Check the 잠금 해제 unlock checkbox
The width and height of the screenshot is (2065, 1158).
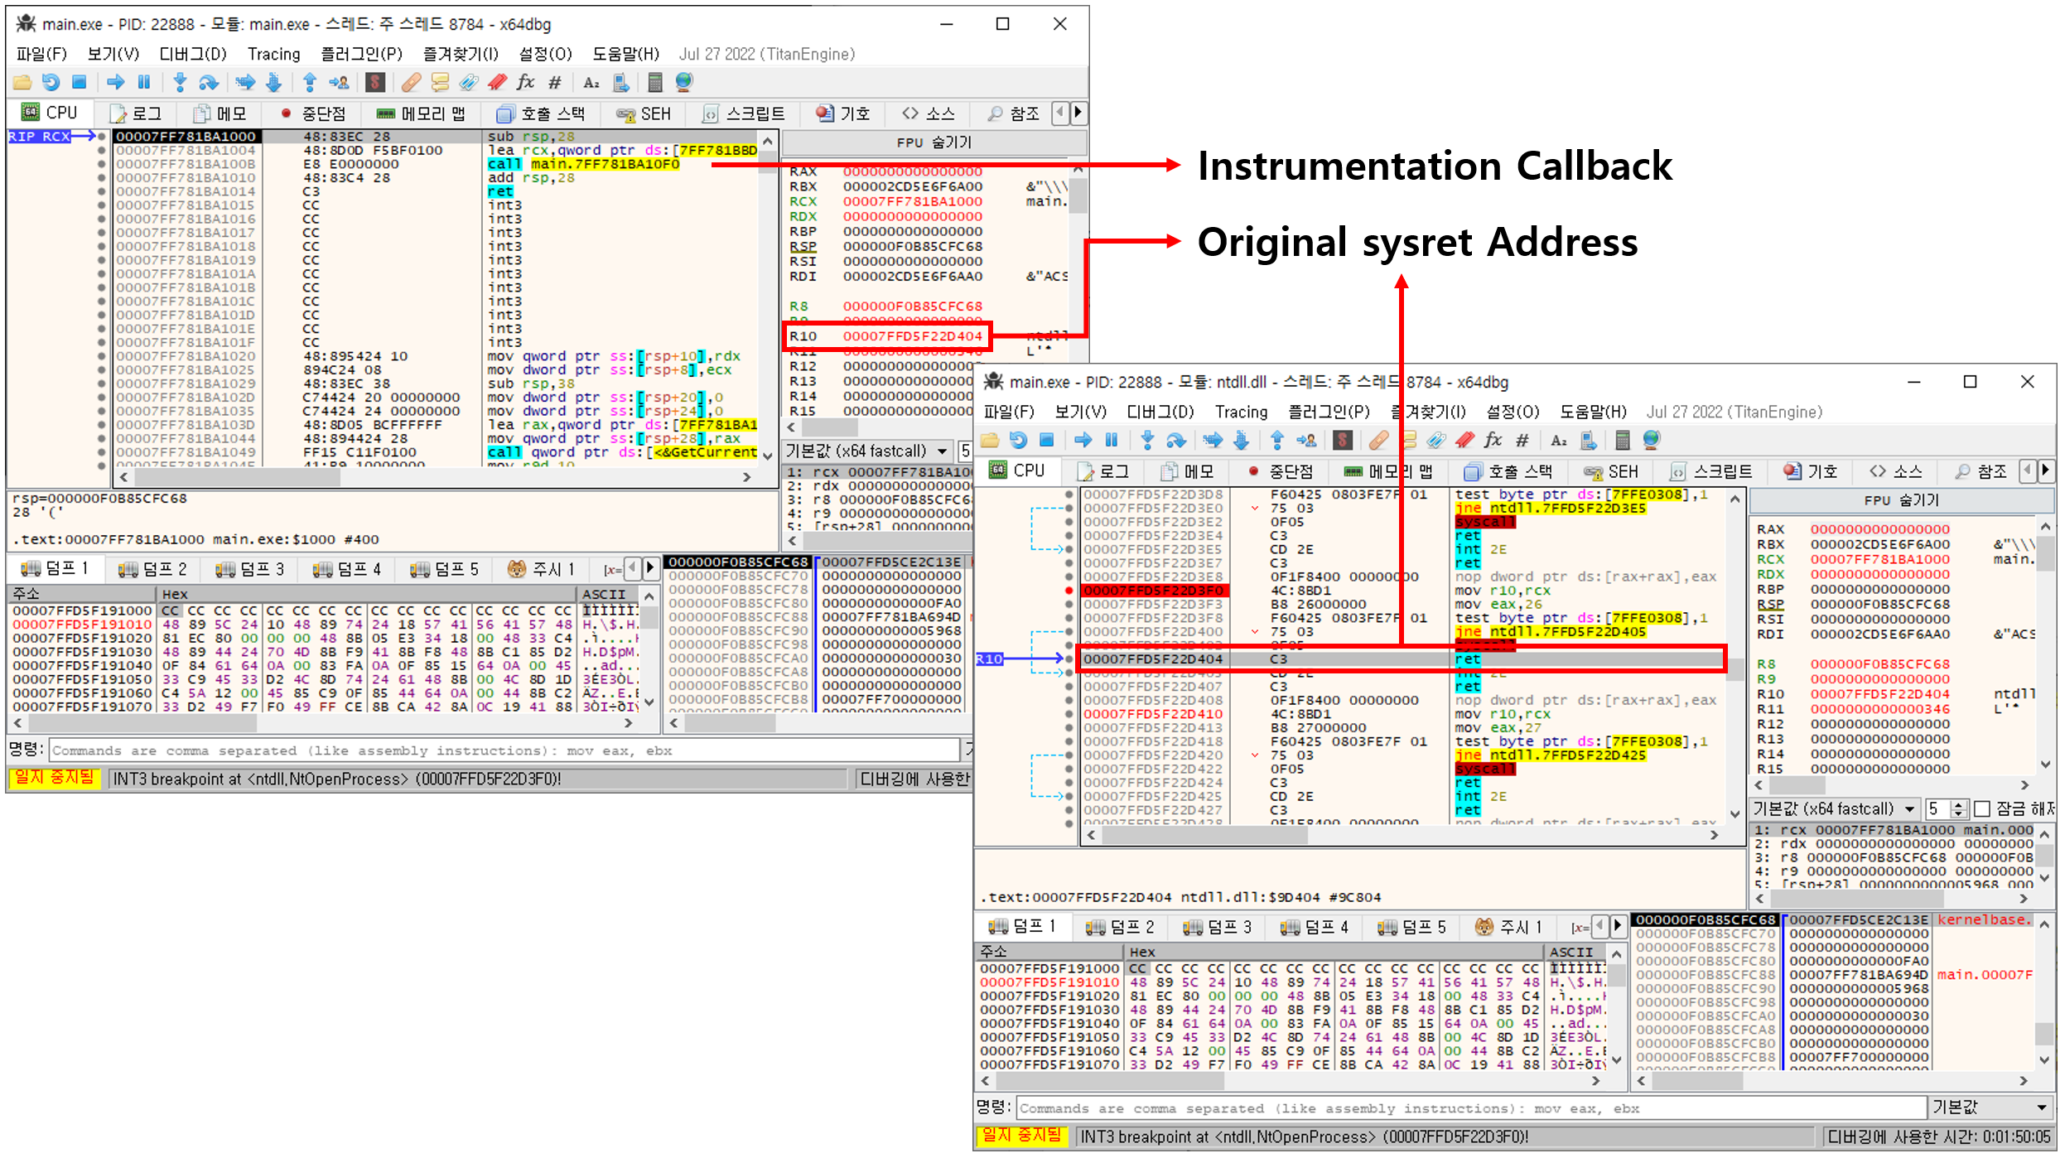(1982, 808)
